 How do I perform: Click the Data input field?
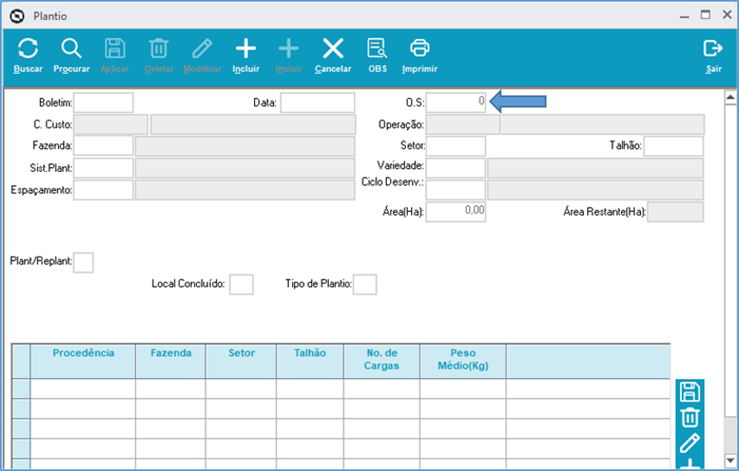point(317,103)
